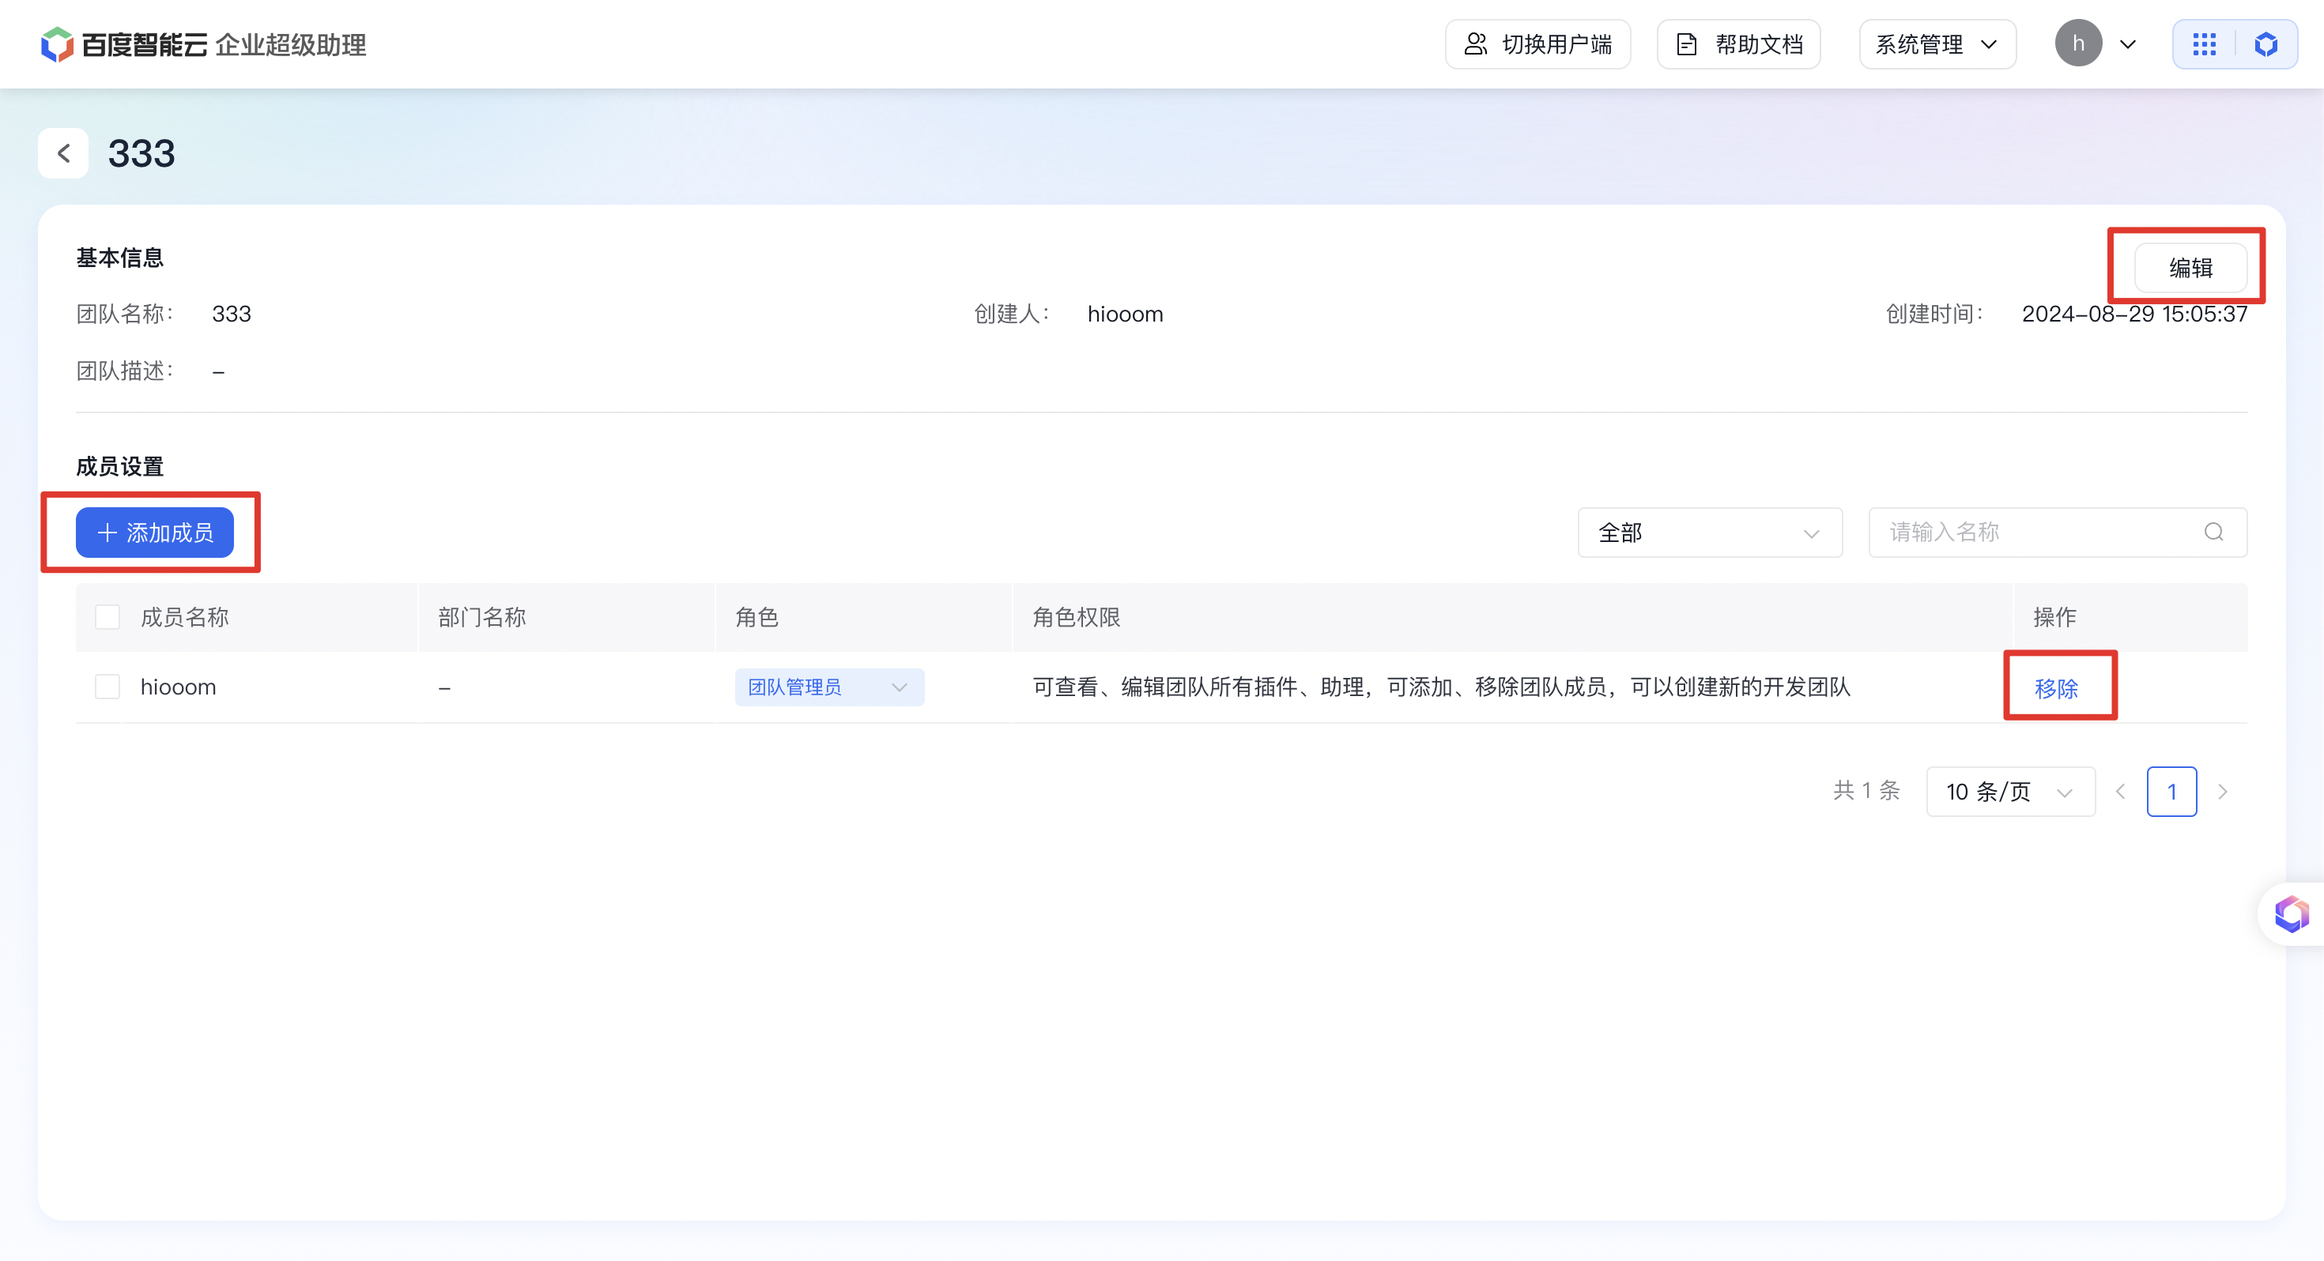Click the creator value hiooom

click(x=1125, y=314)
